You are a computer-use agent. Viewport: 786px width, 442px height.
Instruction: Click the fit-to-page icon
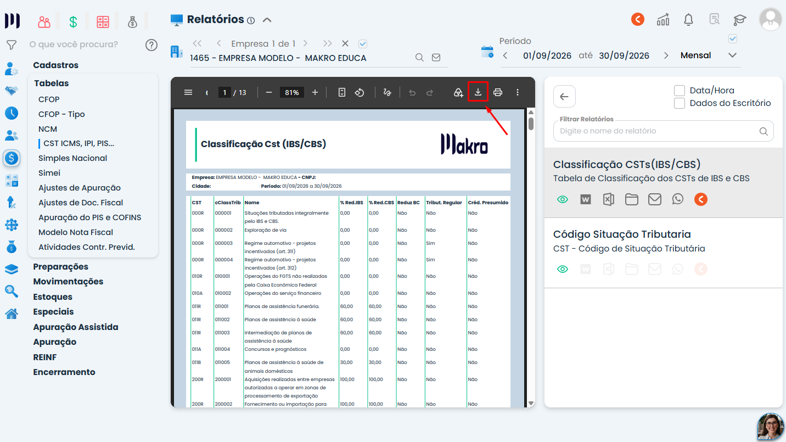pos(342,92)
